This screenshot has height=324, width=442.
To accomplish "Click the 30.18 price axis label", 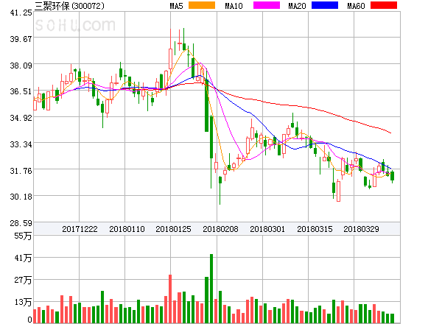I will pos(21,197).
